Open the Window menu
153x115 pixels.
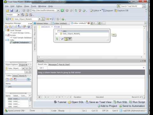coord(42,6)
